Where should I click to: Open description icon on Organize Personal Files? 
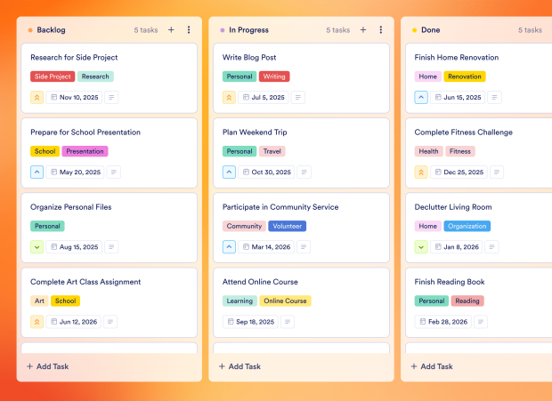(111, 247)
